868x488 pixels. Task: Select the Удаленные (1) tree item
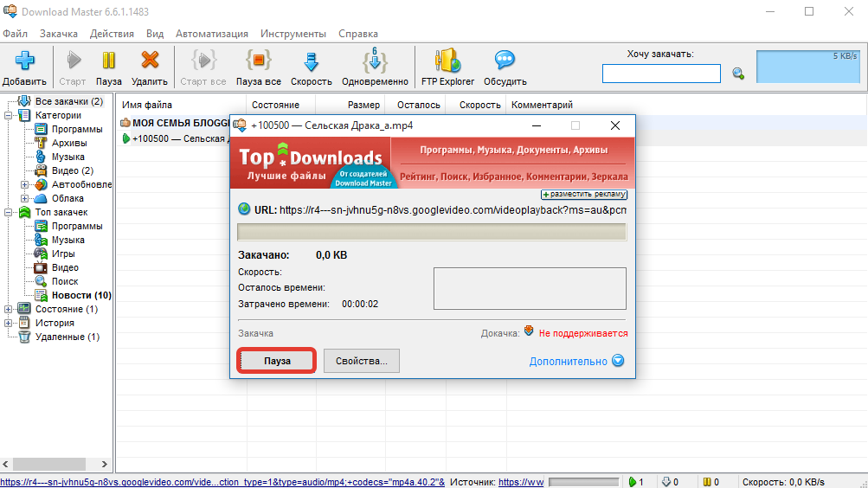pos(68,337)
